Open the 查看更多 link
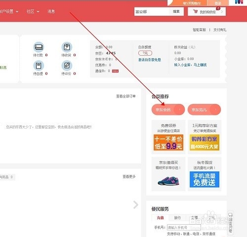Viewport: 247px width, 237px height. (x=129, y=176)
